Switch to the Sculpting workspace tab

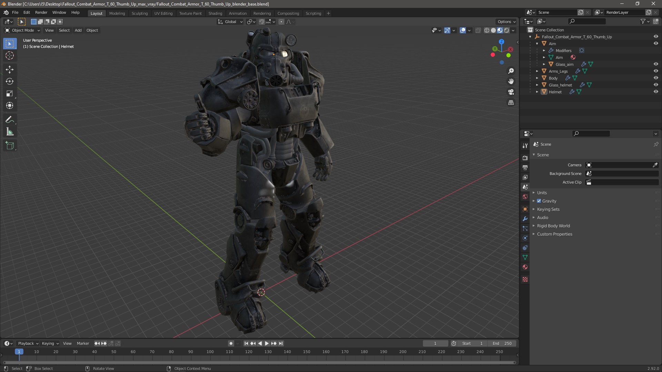pos(140,13)
